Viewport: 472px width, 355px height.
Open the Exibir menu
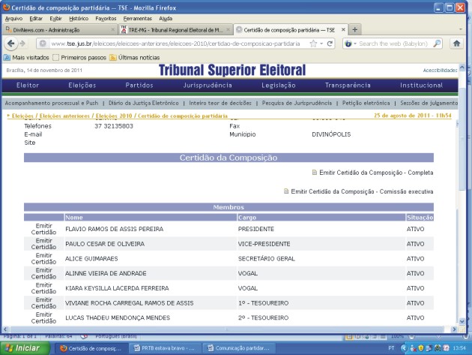coord(55,19)
